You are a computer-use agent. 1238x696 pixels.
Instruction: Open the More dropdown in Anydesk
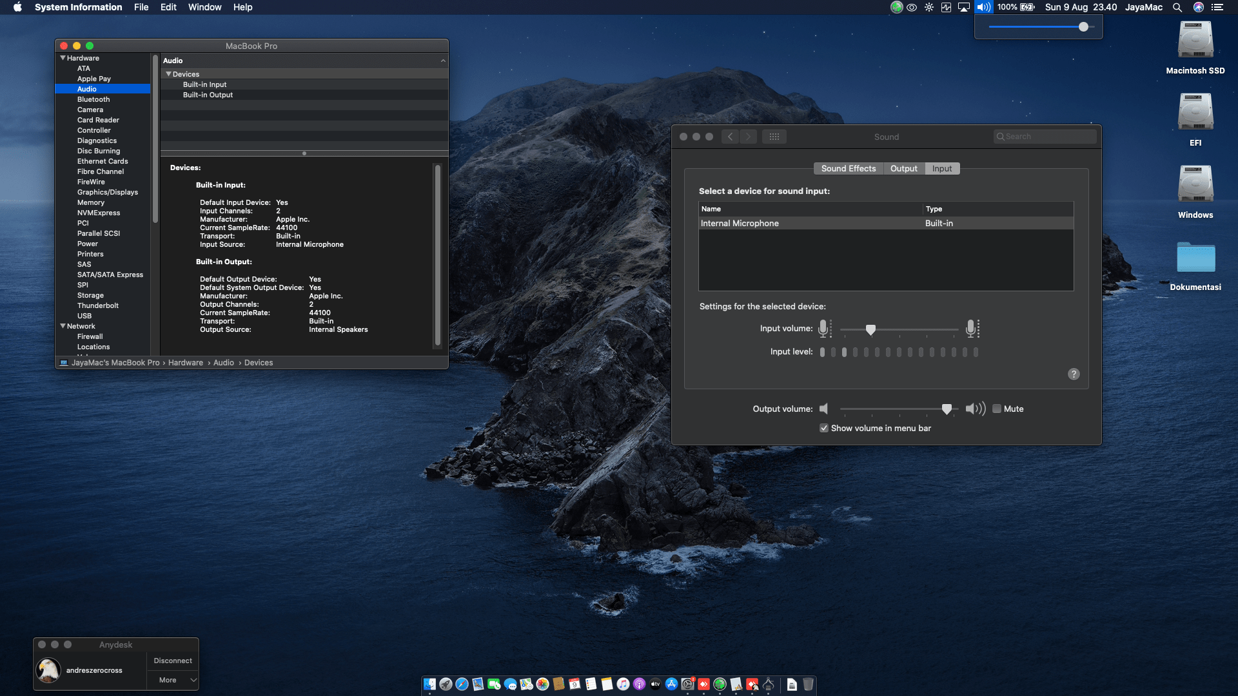173,680
